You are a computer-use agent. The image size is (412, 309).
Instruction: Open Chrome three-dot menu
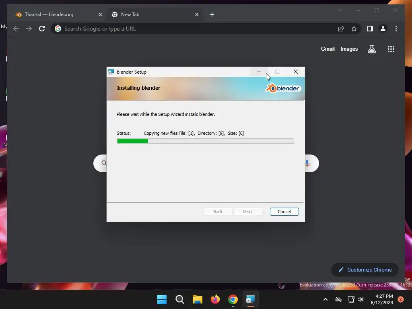pyautogui.click(x=396, y=29)
